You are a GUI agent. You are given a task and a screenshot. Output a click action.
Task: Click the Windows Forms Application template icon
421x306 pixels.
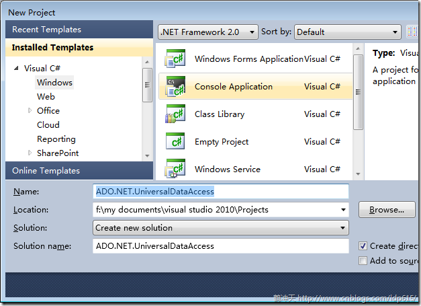175,59
